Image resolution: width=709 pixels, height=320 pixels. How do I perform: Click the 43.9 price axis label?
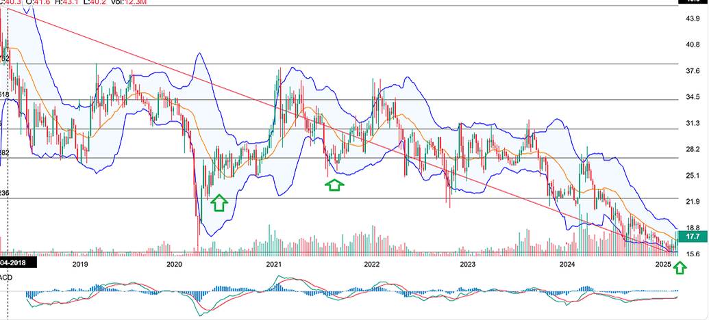click(693, 18)
